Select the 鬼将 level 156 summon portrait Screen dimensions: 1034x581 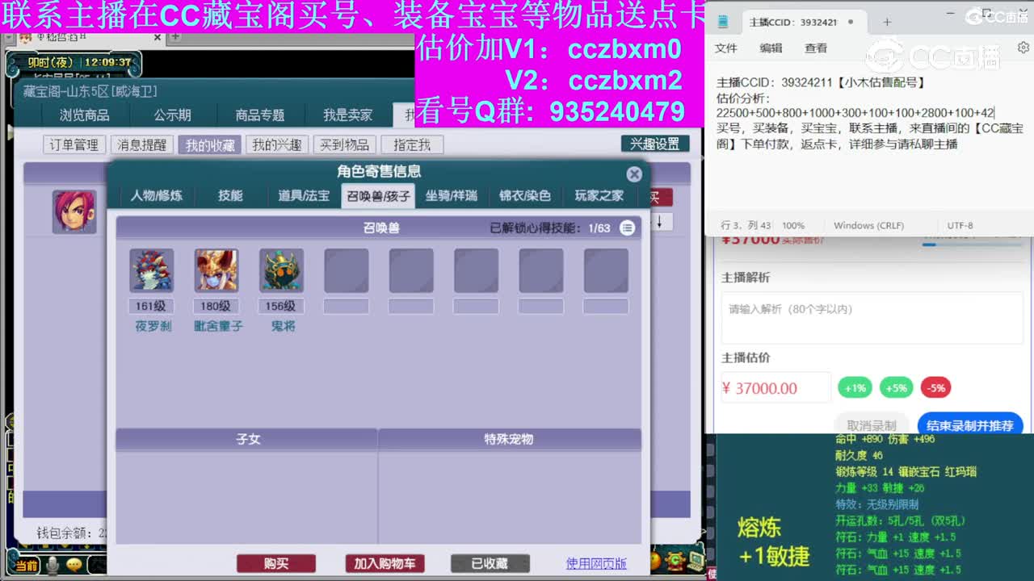click(x=281, y=270)
